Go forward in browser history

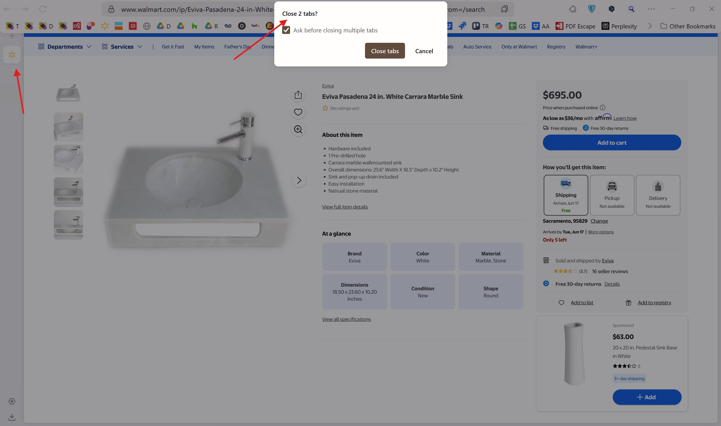pos(25,9)
